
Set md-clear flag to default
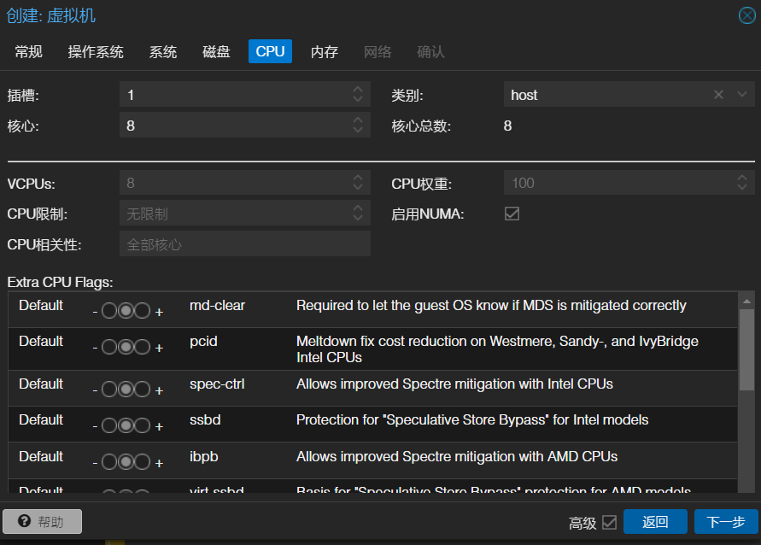point(126,311)
